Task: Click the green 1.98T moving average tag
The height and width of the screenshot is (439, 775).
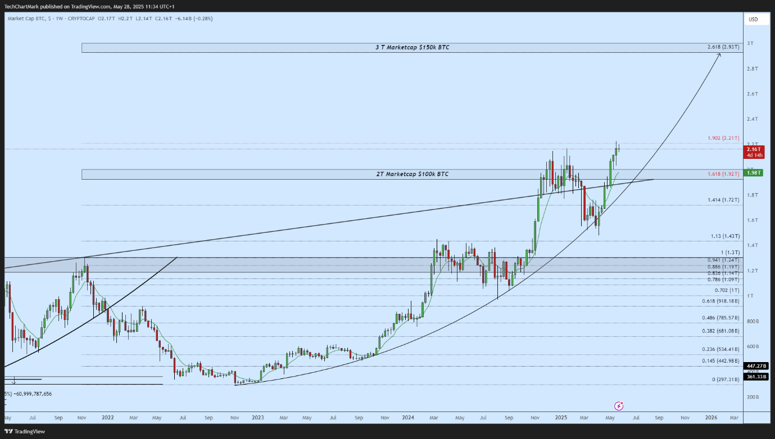Action: 753,172
